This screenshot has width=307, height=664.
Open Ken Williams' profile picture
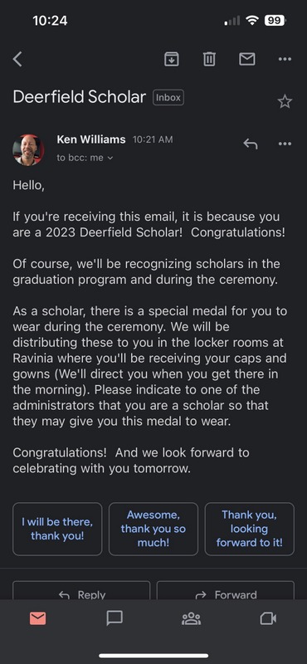pyautogui.click(x=28, y=150)
